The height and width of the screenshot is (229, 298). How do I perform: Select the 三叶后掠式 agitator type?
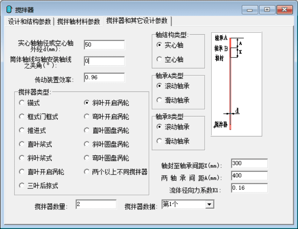click(21, 185)
